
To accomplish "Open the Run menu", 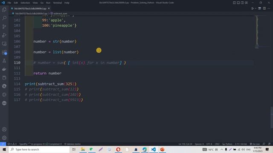I will click(48, 3).
